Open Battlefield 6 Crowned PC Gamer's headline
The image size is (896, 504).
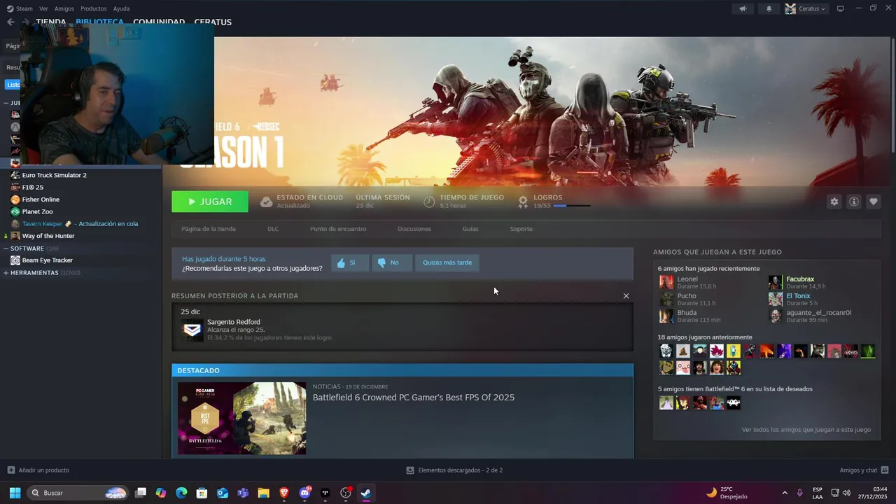pos(414,398)
